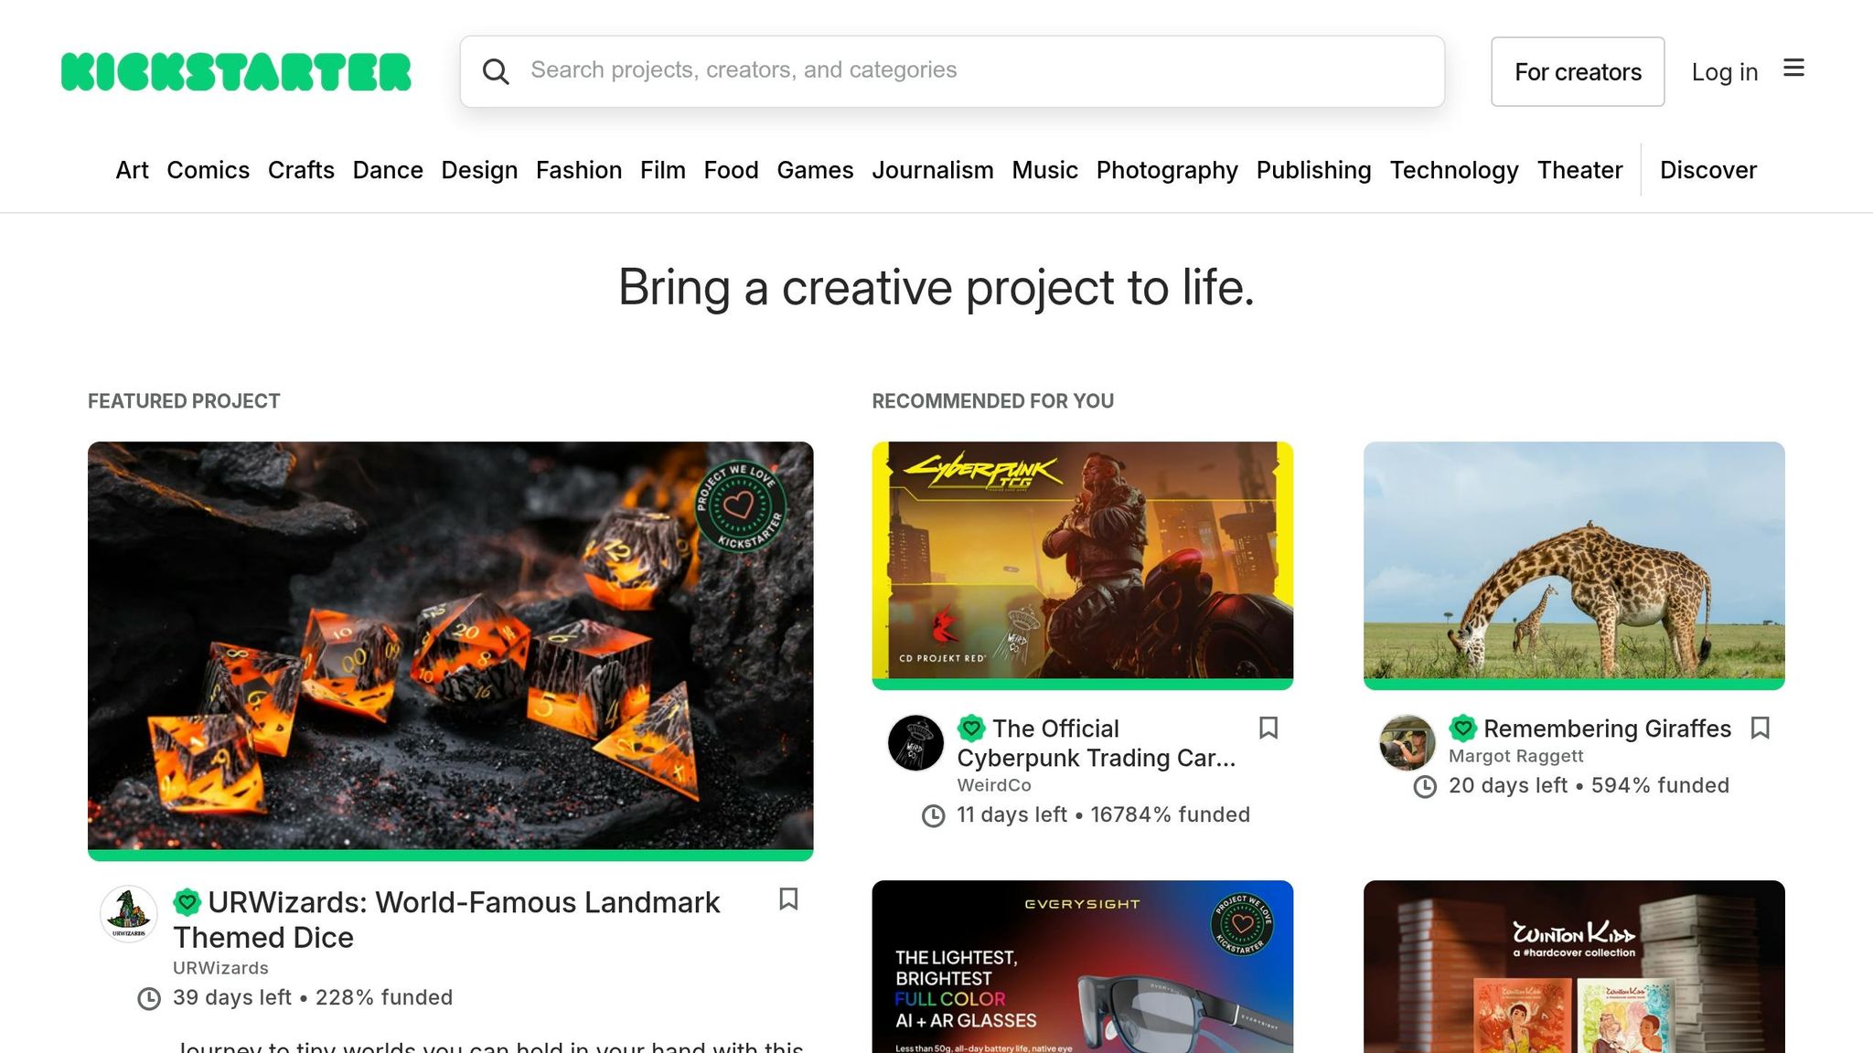Click the search projects input field
The width and height of the screenshot is (1873, 1053).
point(951,70)
